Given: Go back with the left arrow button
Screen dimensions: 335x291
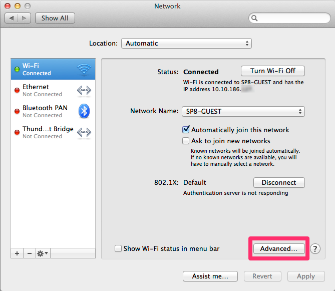Looking at the screenshot, I should [x=12, y=18].
